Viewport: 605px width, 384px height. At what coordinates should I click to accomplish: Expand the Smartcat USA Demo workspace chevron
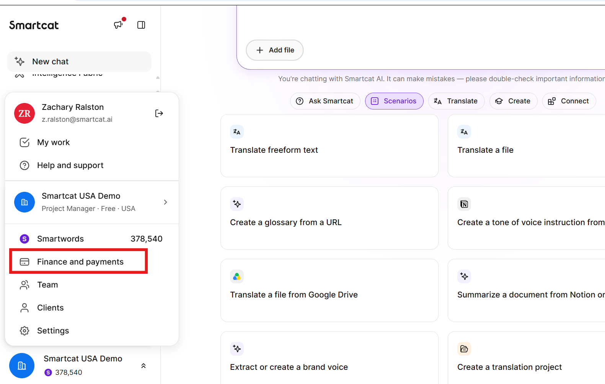tap(165, 202)
